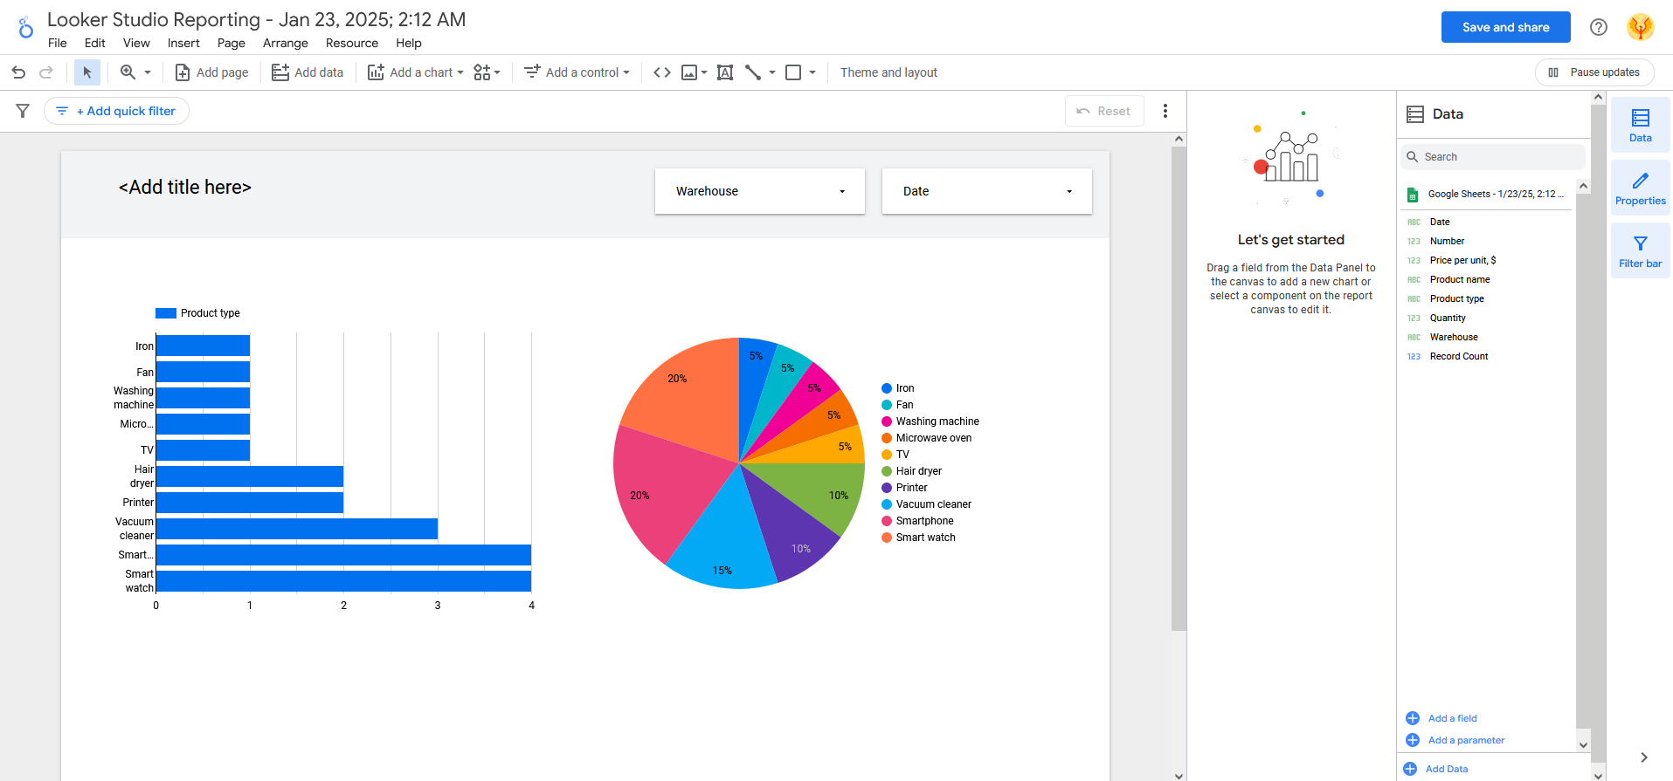Click the URL embed code icon
This screenshot has height=781, width=1673.
(662, 72)
